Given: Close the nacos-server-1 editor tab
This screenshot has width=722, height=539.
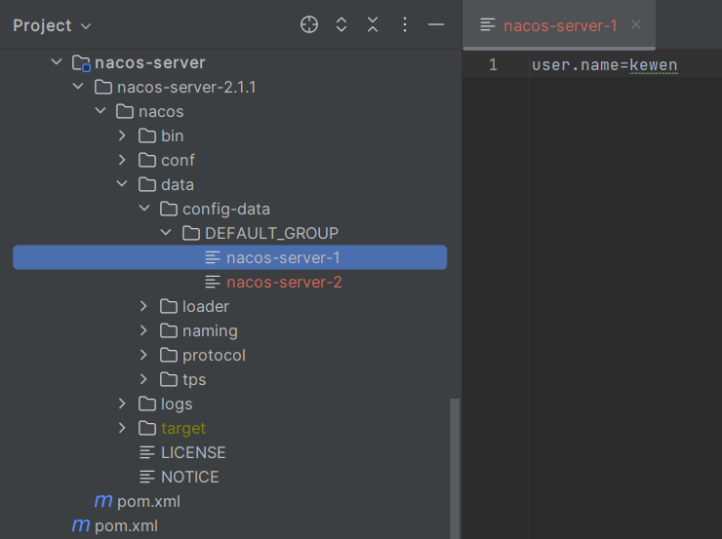Looking at the screenshot, I should [636, 24].
